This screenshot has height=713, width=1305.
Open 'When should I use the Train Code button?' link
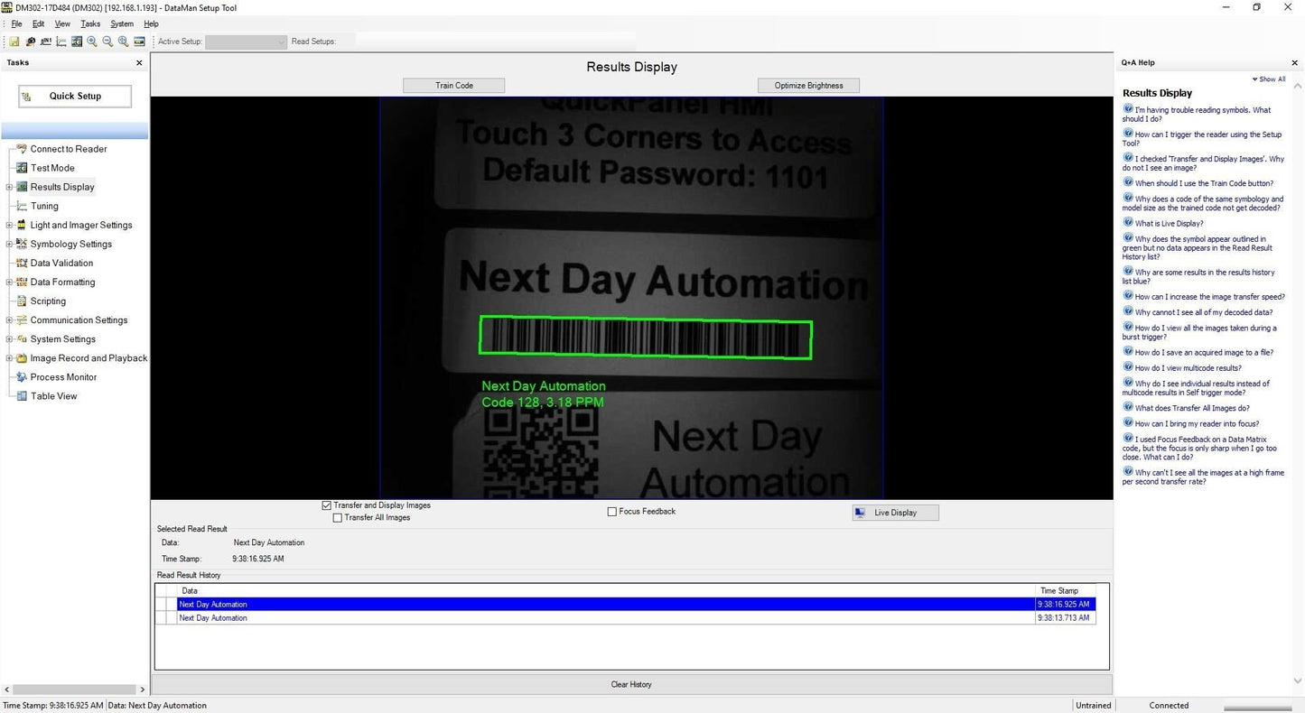pos(1204,183)
